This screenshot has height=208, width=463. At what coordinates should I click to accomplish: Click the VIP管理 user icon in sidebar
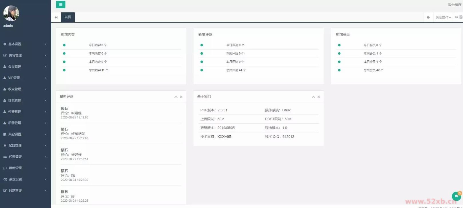coord(5,78)
